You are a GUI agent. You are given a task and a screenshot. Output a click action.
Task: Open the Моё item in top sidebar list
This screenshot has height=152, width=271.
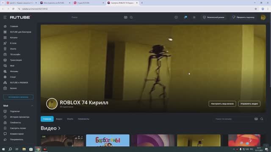pos(12,66)
